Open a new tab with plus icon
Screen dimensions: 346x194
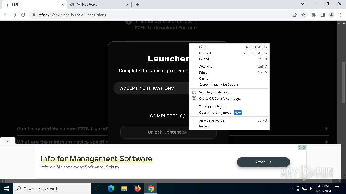(x=138, y=4)
